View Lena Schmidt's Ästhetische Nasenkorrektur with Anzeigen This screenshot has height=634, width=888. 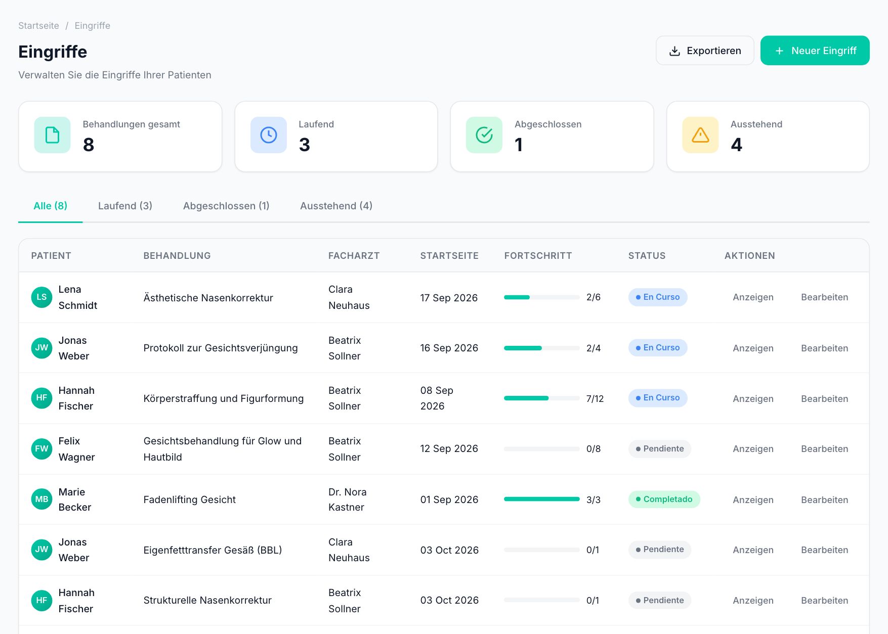[x=753, y=297]
